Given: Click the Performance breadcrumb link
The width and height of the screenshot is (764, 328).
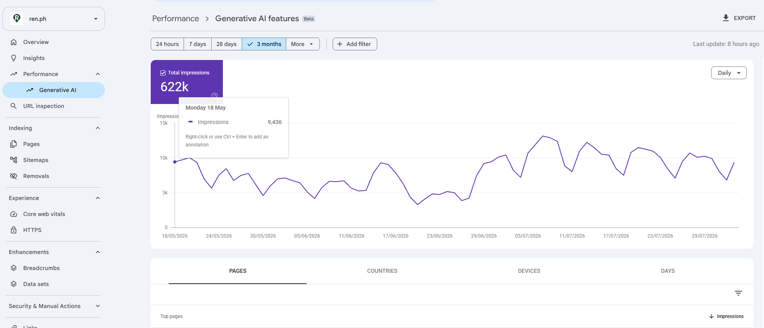Looking at the screenshot, I should point(176,18).
